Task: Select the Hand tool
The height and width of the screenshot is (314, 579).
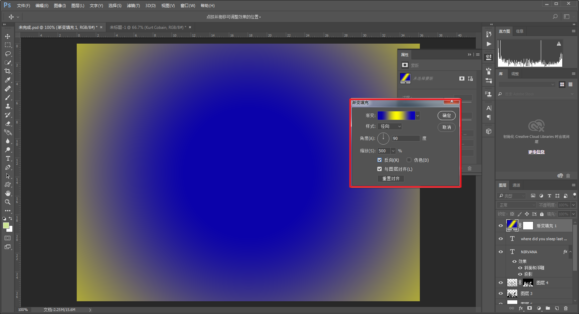Action: point(8,193)
